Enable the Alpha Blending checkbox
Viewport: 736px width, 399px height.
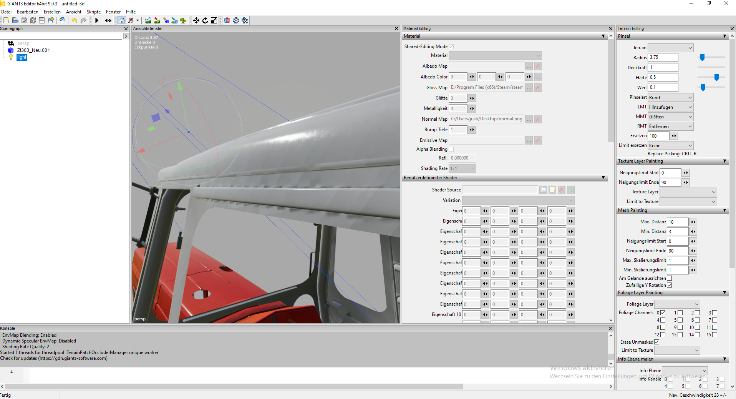(451, 149)
